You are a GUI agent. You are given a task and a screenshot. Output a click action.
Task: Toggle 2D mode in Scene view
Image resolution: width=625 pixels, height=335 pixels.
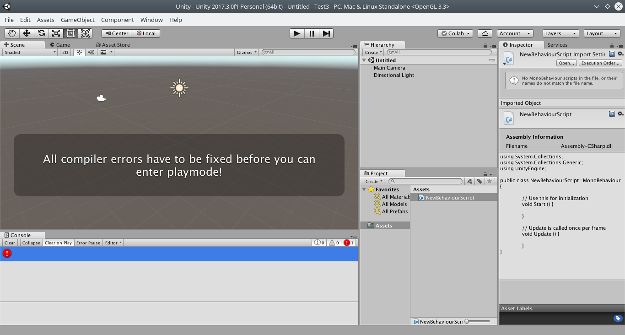click(65, 52)
